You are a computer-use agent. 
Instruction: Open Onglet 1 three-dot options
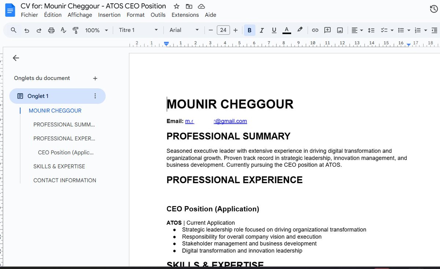click(x=95, y=96)
